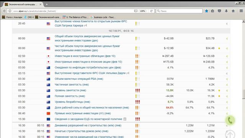Open the Экономический кале... bookmark

click(48, 17)
